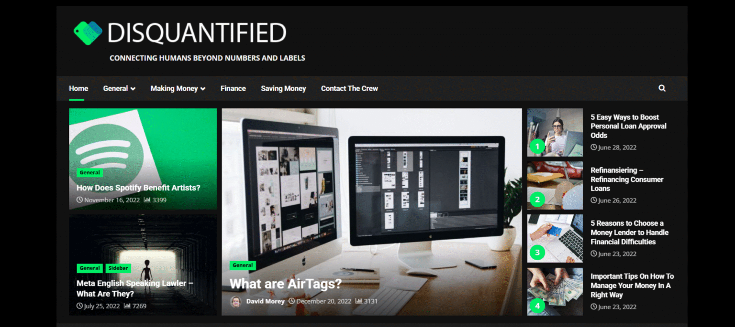Click the money-counting hands thumbnail
The image size is (735, 327).
555,291
